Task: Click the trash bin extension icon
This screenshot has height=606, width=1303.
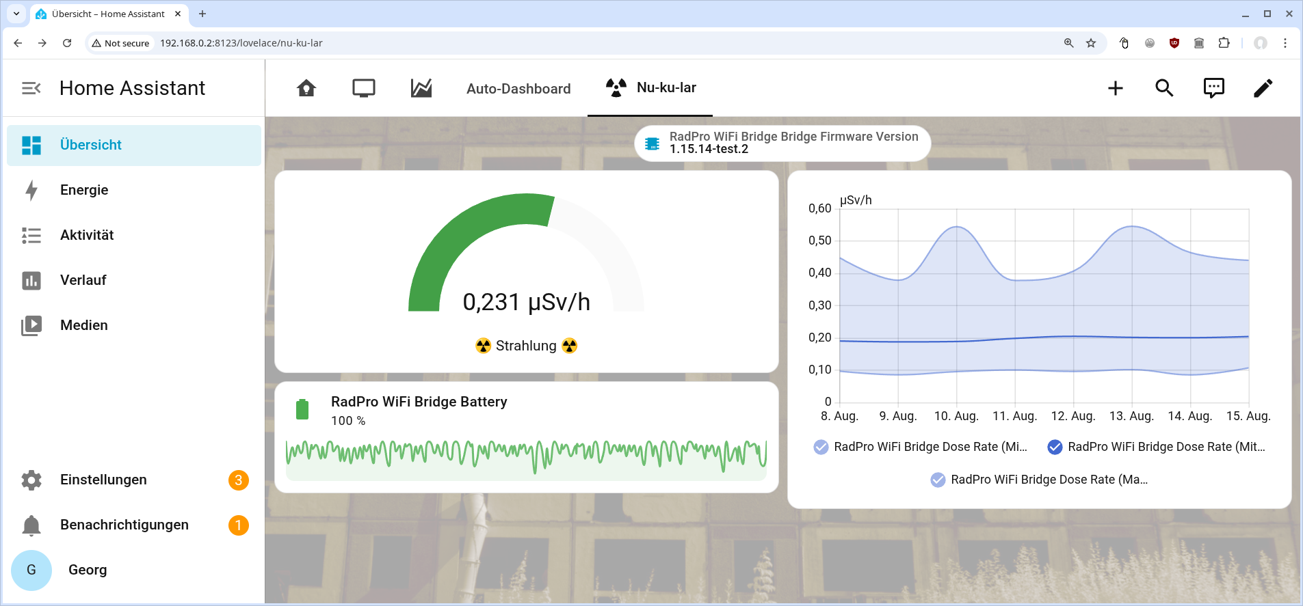Action: pos(1199,43)
